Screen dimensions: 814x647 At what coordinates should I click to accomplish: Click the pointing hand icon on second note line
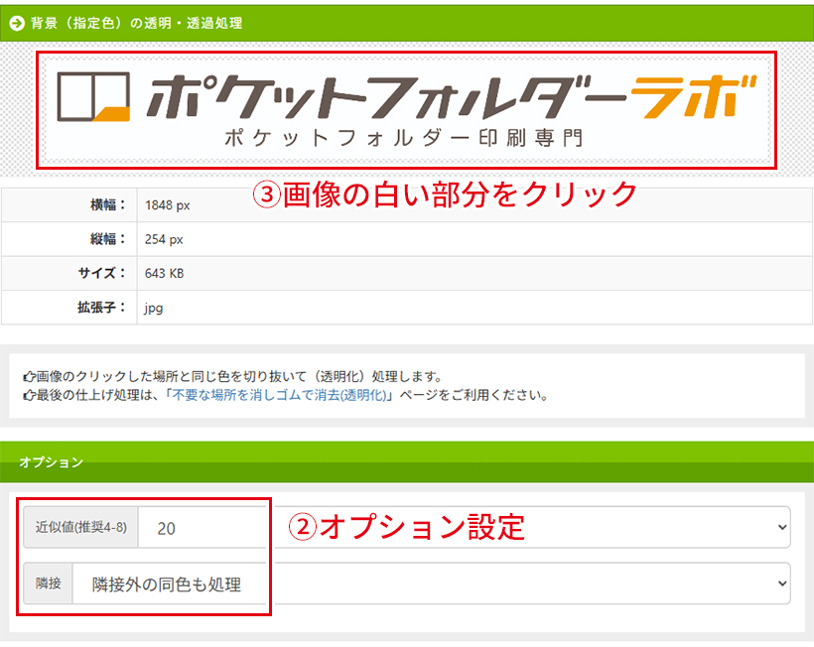(28, 395)
